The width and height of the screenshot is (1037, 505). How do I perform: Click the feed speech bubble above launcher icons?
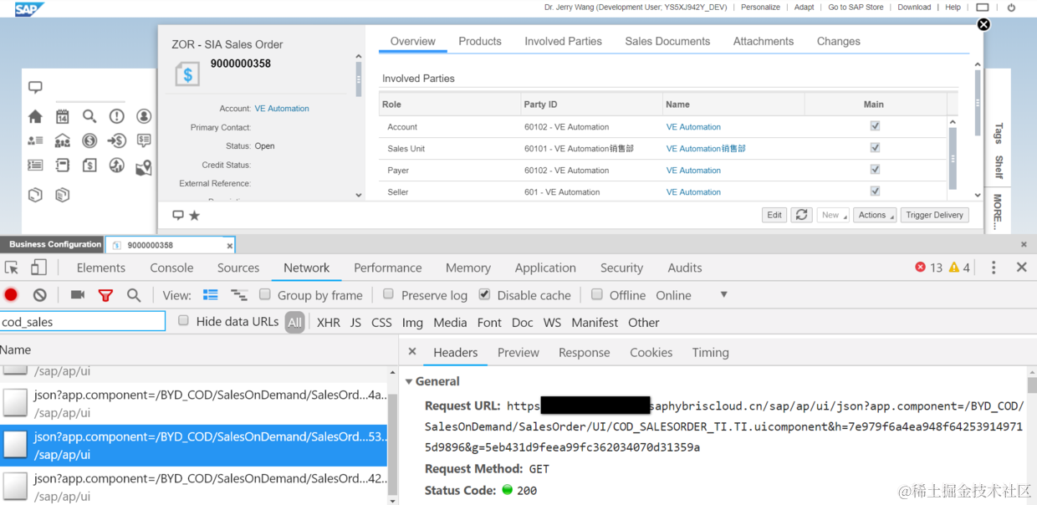click(35, 88)
